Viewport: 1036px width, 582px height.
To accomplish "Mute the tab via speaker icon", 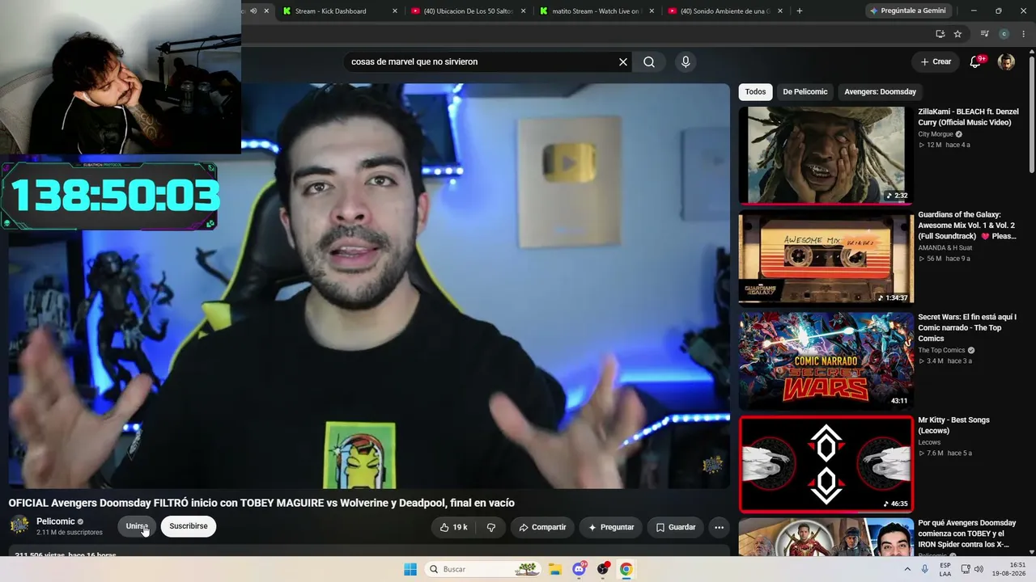I will [x=253, y=11].
